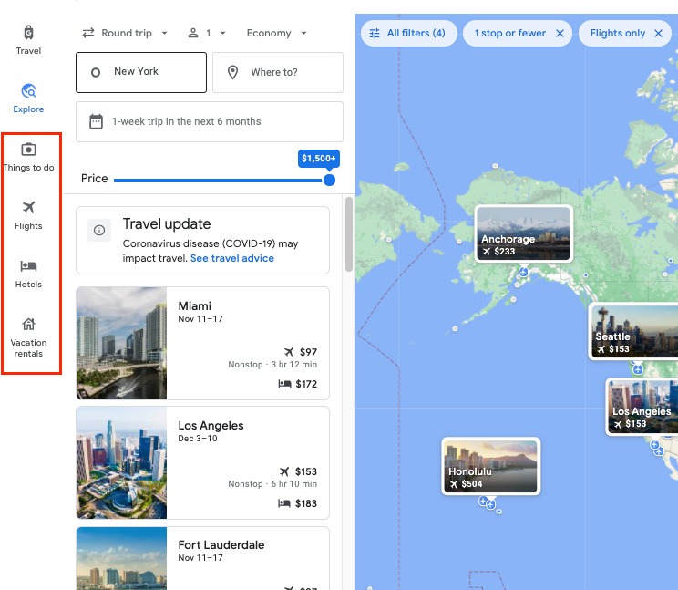Click the Los Angeles card airplane icon
This screenshot has height=590, width=678.
(284, 471)
